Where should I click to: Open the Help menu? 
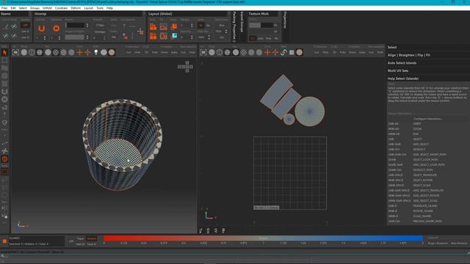coord(109,8)
